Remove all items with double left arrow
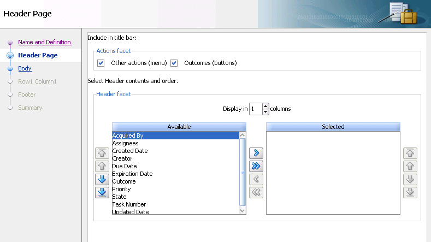 [256, 192]
